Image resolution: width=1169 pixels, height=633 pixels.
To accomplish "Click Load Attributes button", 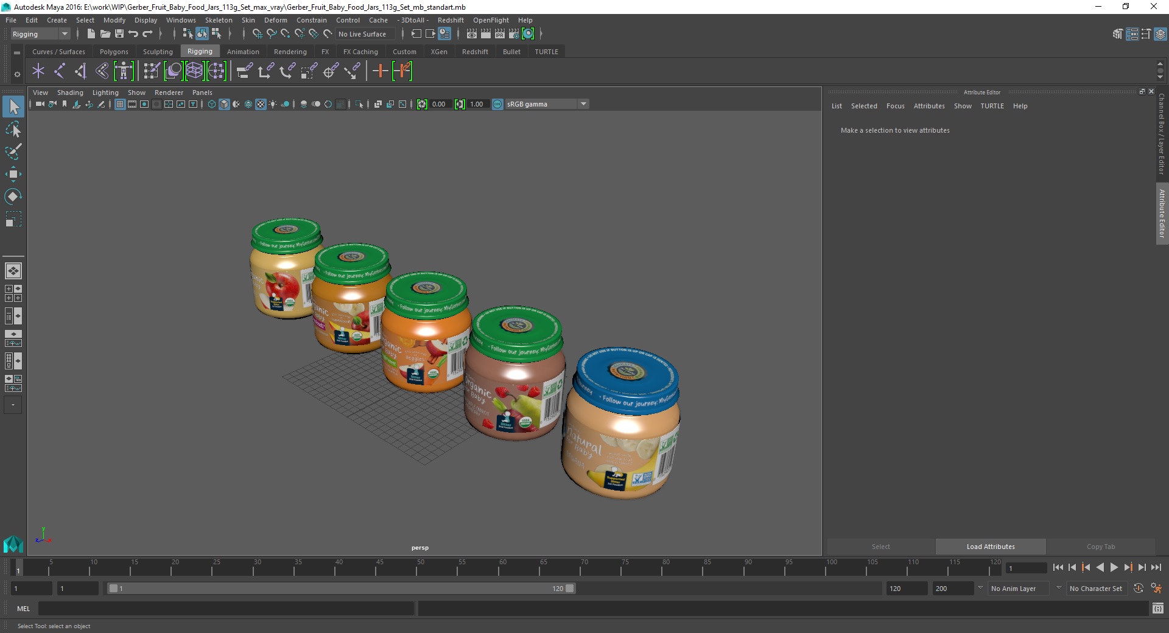I will tap(991, 547).
